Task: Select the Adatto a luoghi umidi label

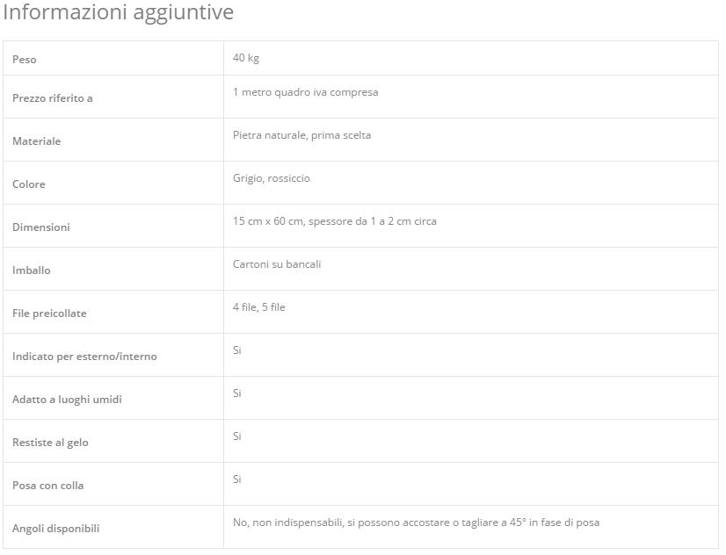Action: pos(67,400)
